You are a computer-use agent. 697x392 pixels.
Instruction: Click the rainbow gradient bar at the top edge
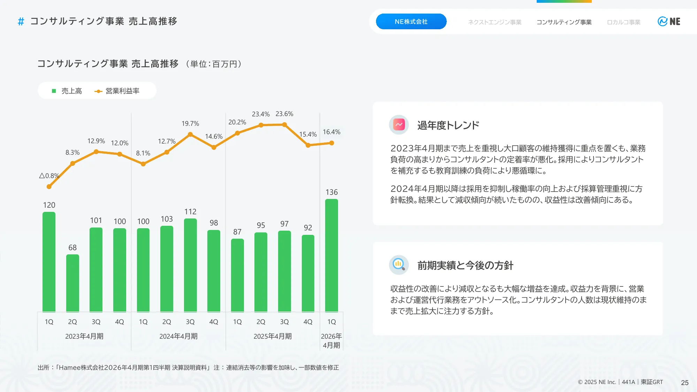pyautogui.click(x=563, y=1)
